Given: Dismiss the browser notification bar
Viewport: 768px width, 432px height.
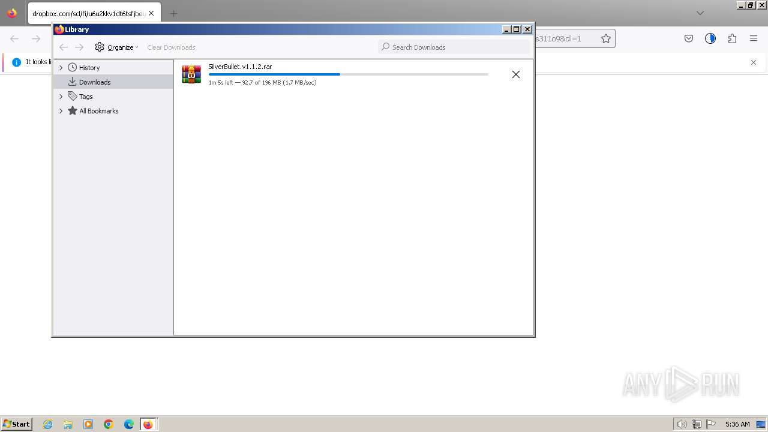Looking at the screenshot, I should (x=754, y=62).
